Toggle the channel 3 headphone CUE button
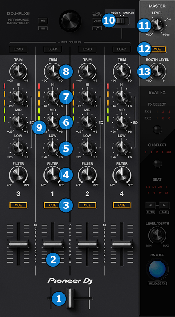The height and width of the screenshot is (317, 175). coord(18,205)
